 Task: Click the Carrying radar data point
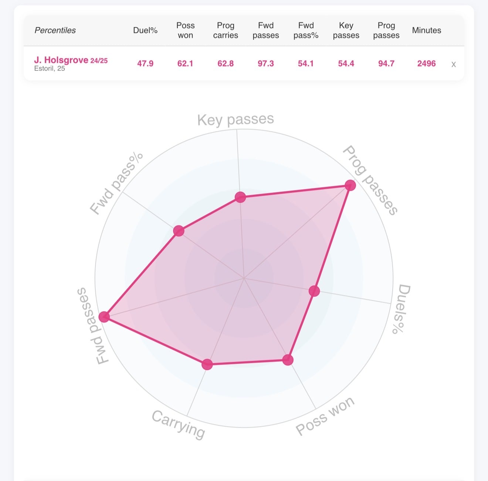click(x=207, y=364)
